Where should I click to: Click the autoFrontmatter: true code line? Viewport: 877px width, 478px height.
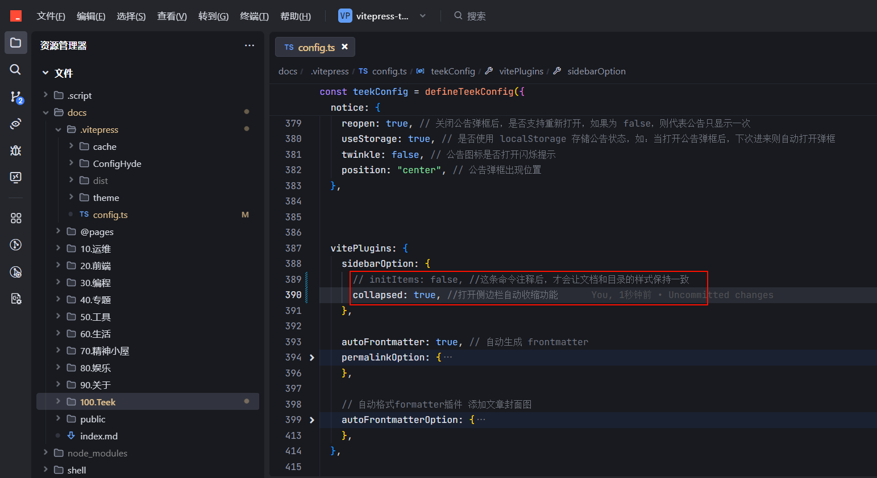[x=400, y=342]
